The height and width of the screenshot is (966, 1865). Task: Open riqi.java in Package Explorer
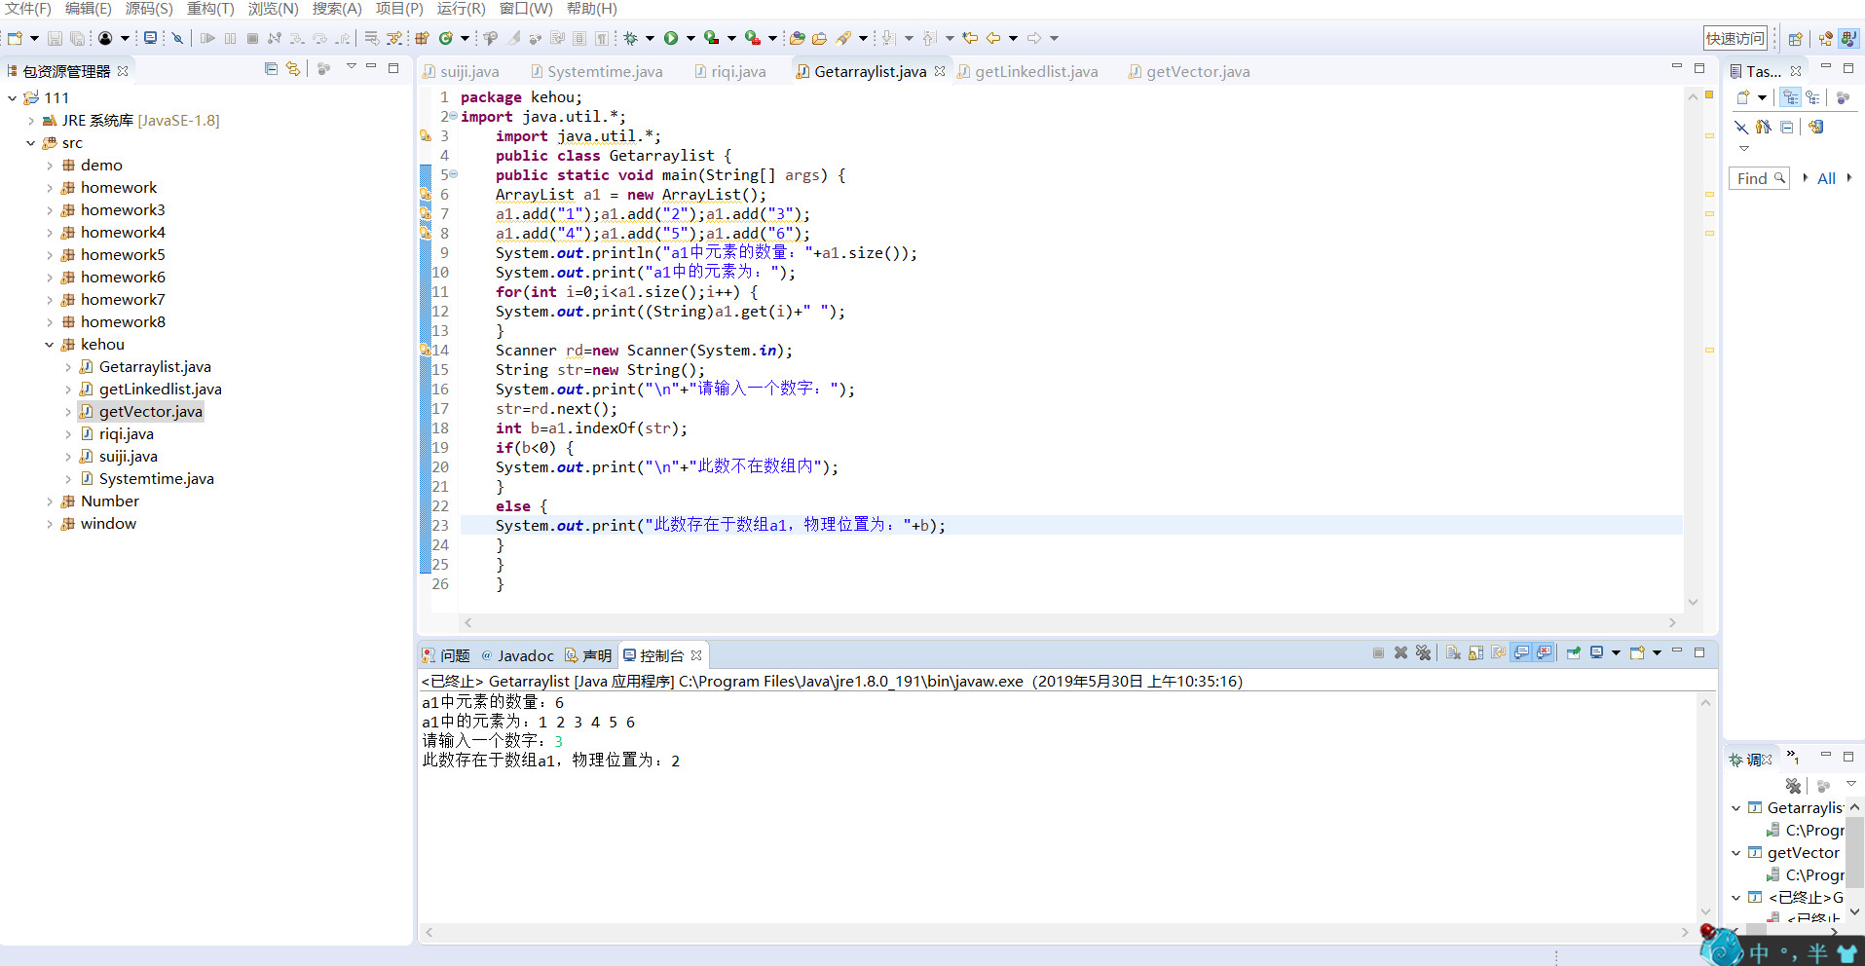pos(126,434)
